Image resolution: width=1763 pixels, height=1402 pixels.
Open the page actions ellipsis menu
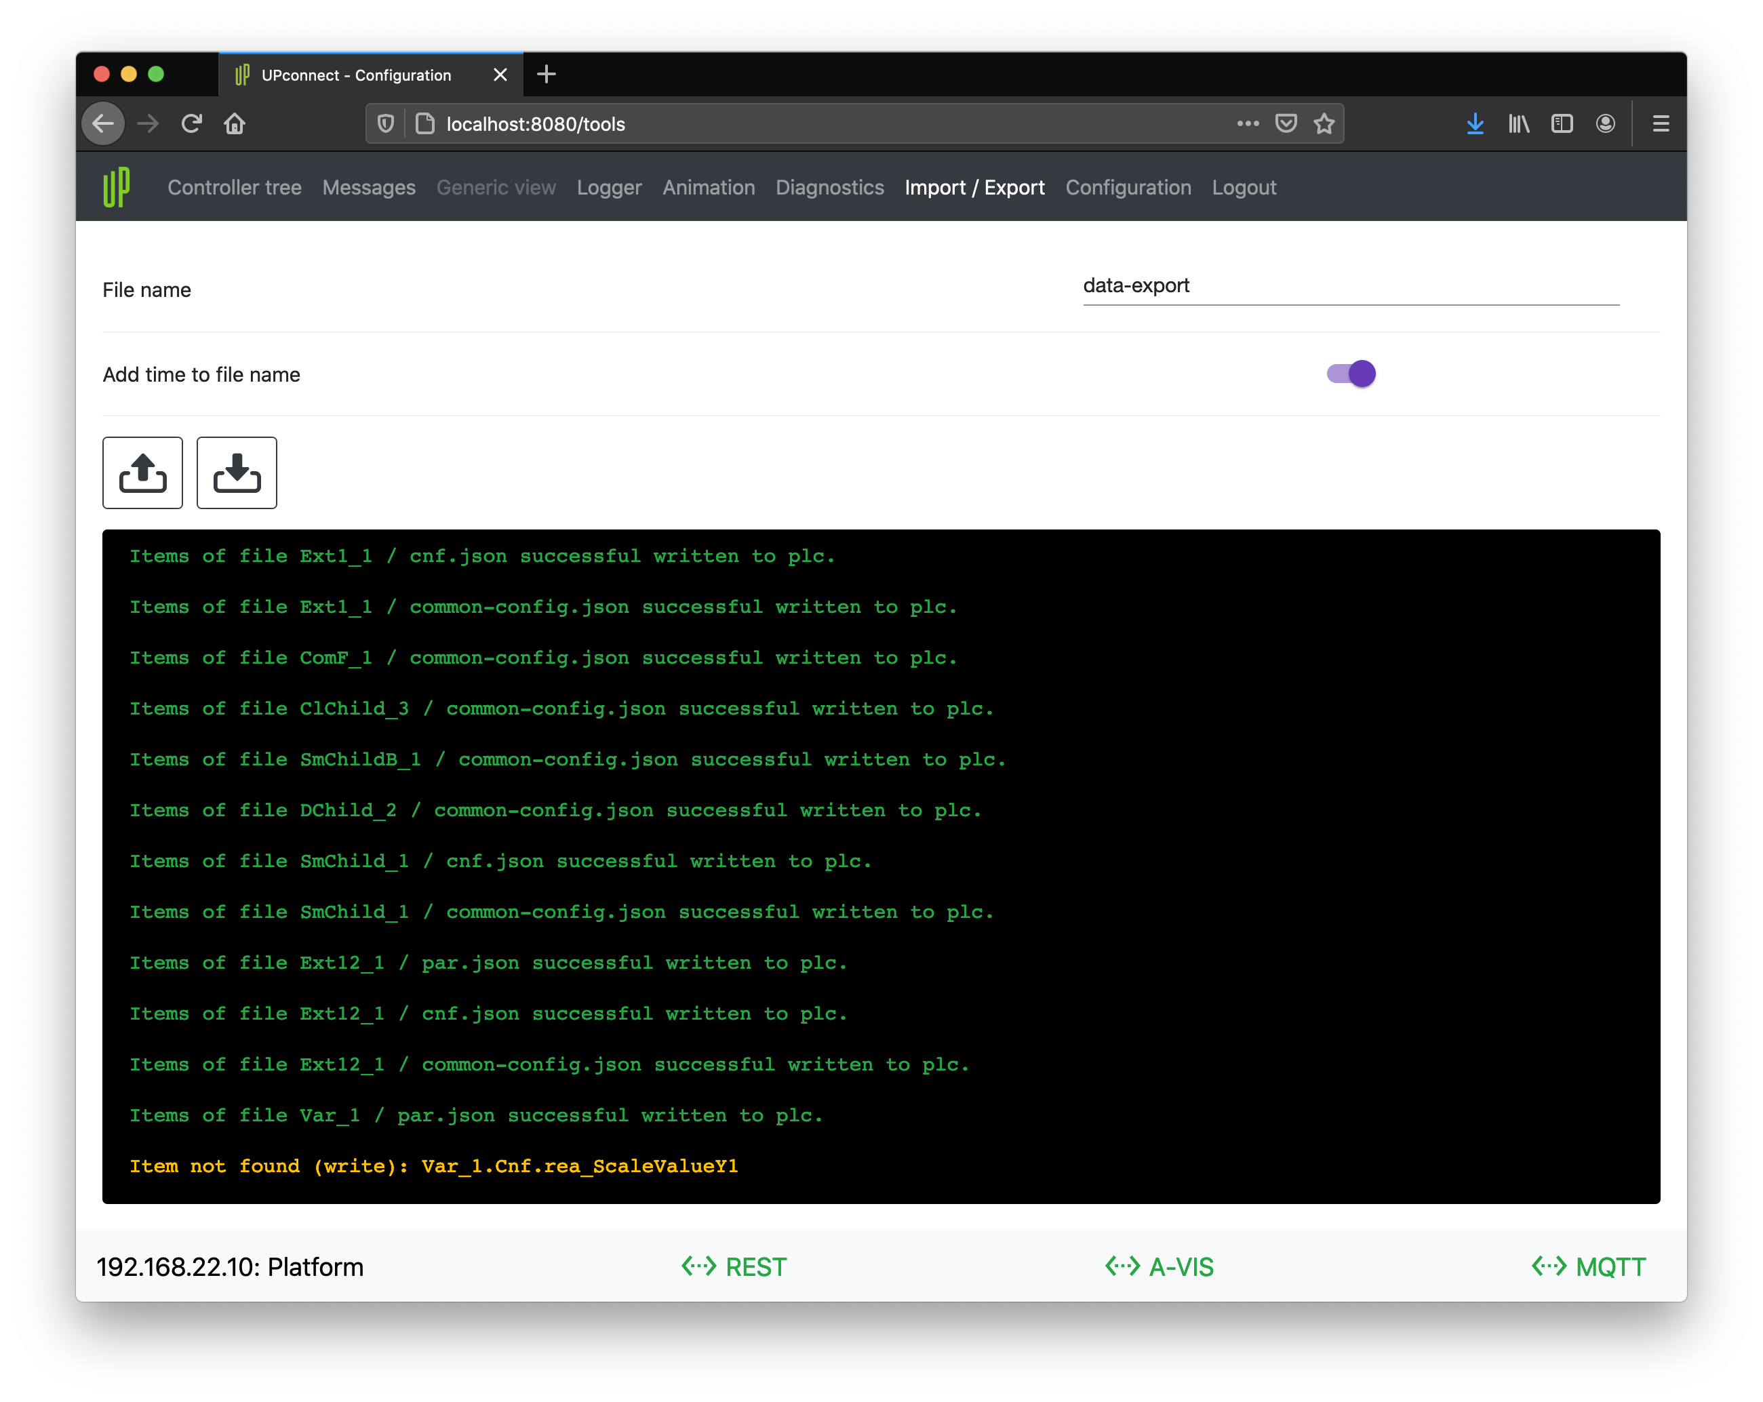click(x=1247, y=123)
